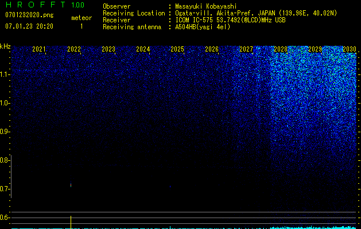Click the 0.9 kHz axis label
Viewport: 361px width, 229px height.
(x=3, y=132)
